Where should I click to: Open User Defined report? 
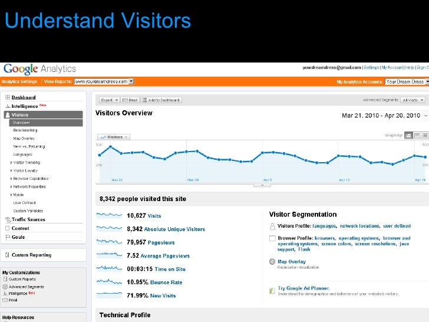24,203
